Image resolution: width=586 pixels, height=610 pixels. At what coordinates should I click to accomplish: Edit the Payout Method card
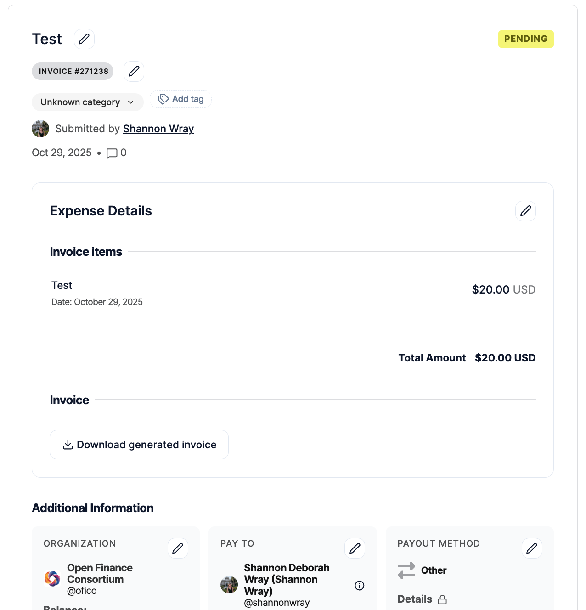coord(532,548)
